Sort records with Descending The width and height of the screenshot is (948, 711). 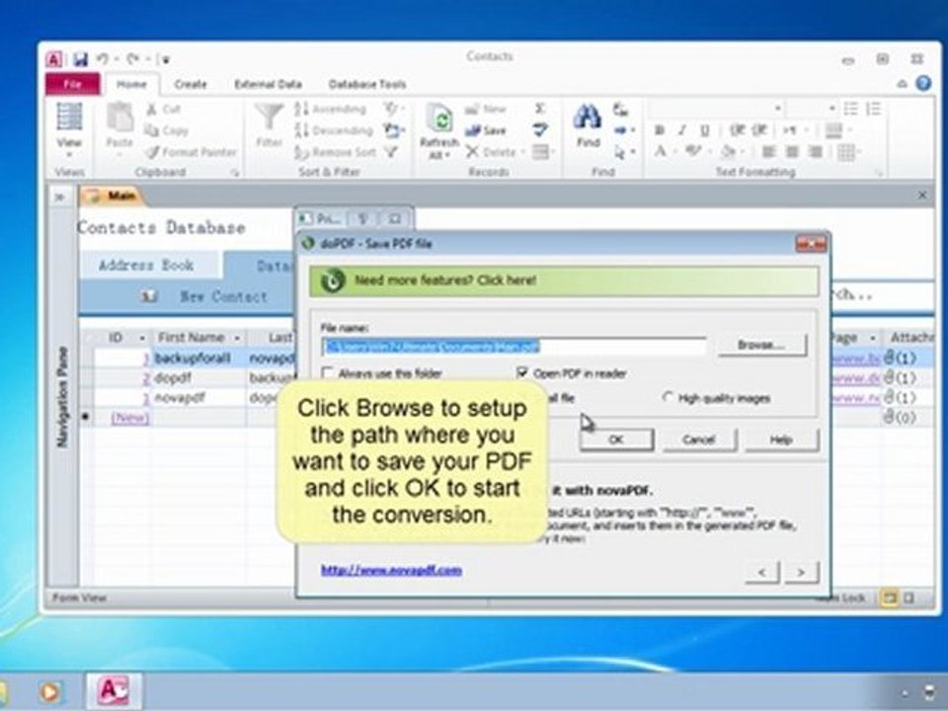coord(333,130)
